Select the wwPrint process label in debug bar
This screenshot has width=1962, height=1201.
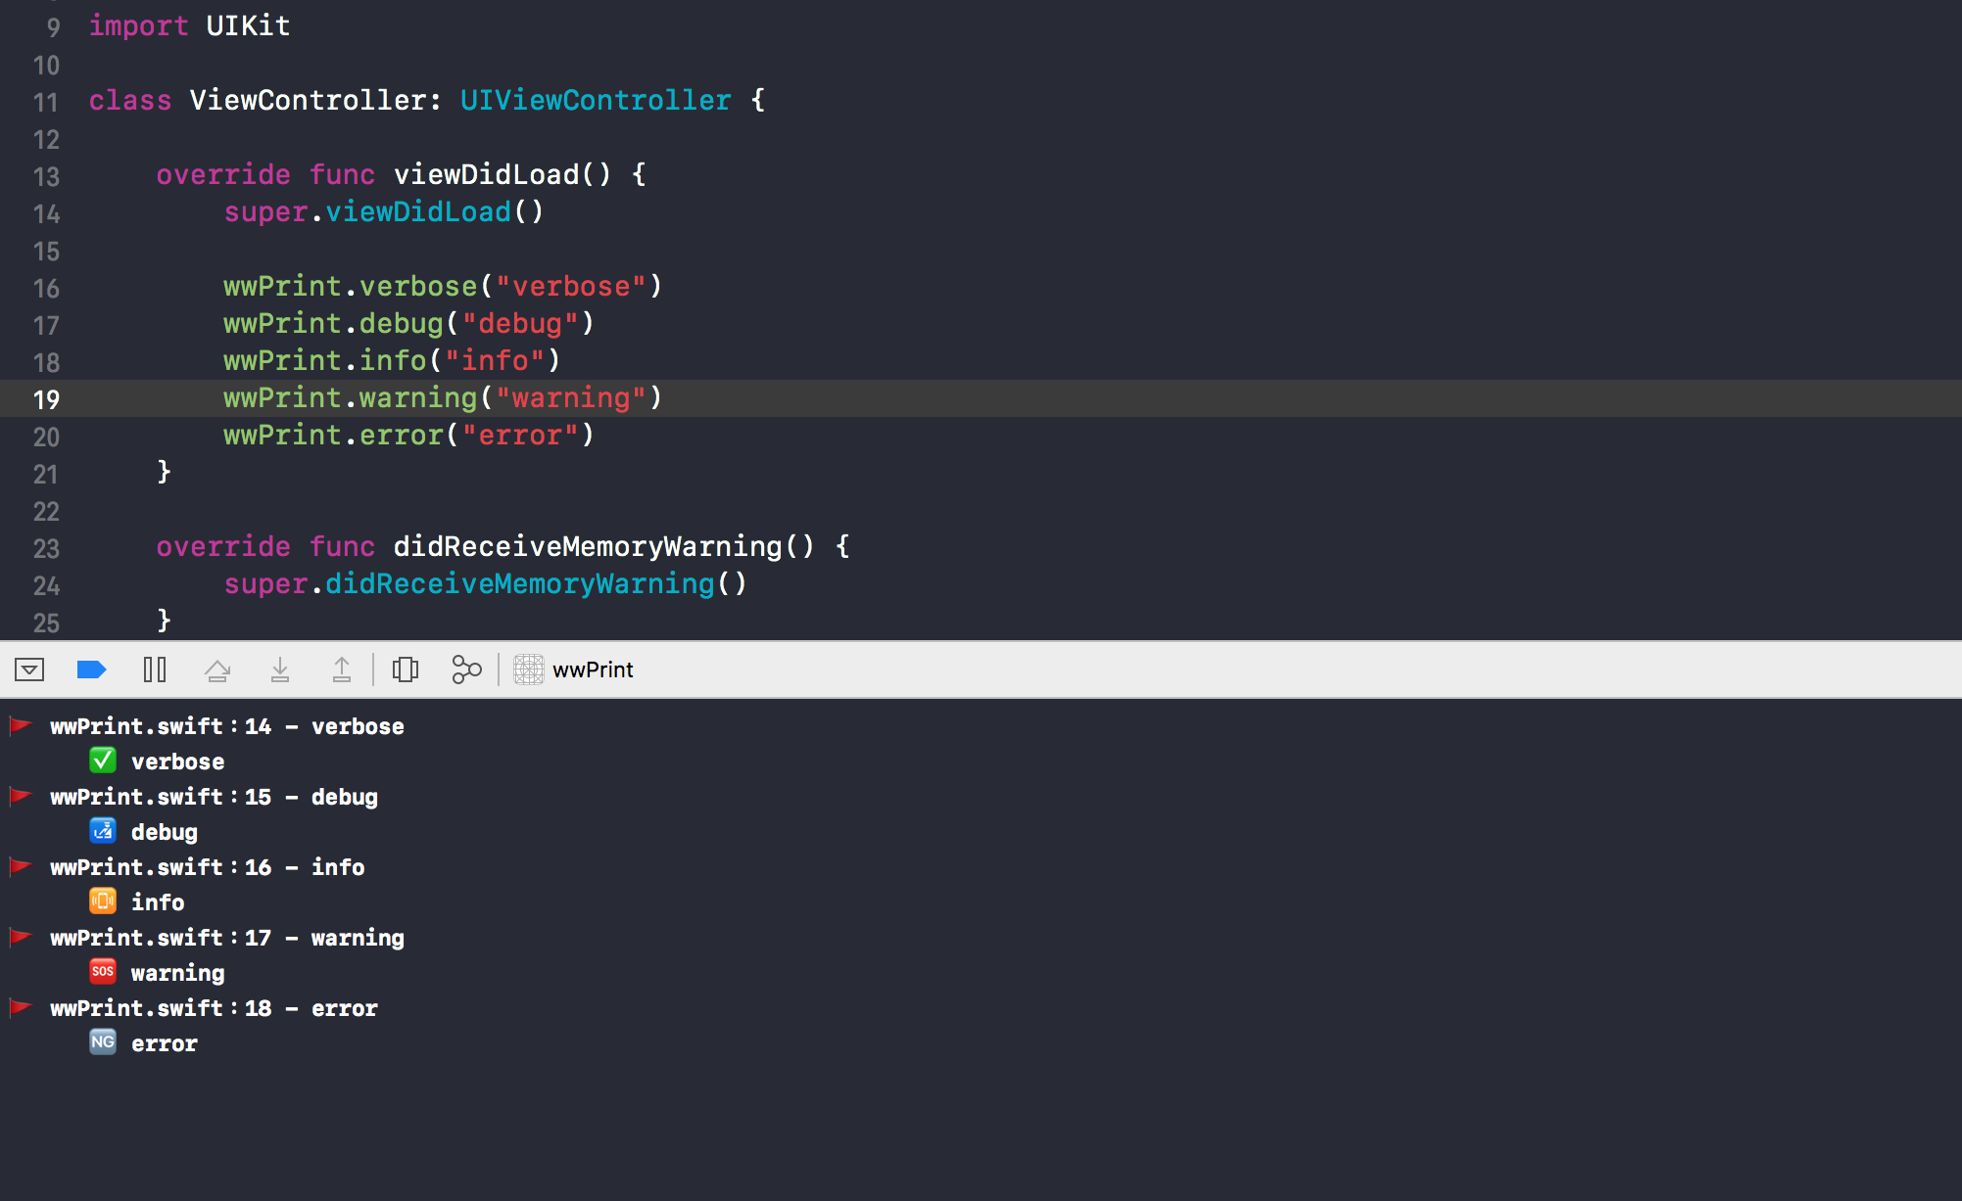click(593, 670)
